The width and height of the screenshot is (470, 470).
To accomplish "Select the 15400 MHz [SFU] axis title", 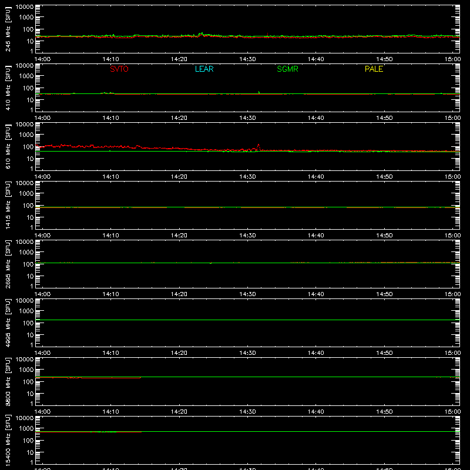I will 8,440.
